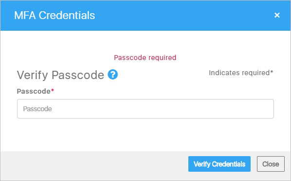Click the gray Passcode placeholder text
The height and width of the screenshot is (181, 291).
coord(37,109)
